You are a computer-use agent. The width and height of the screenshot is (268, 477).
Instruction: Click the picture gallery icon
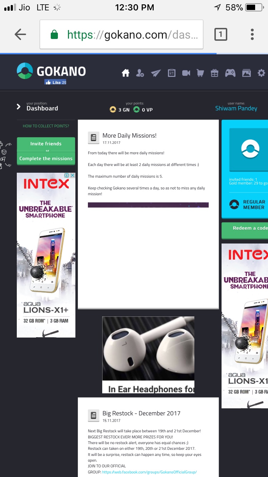(247, 73)
